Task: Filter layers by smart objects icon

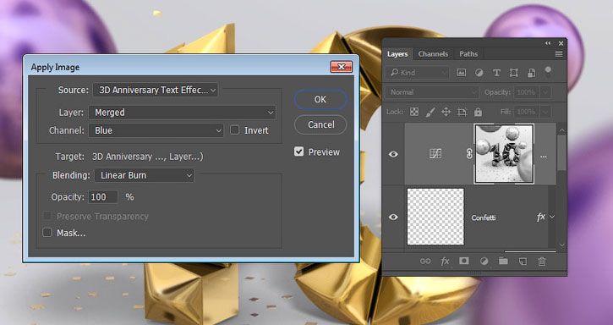Action: point(531,73)
